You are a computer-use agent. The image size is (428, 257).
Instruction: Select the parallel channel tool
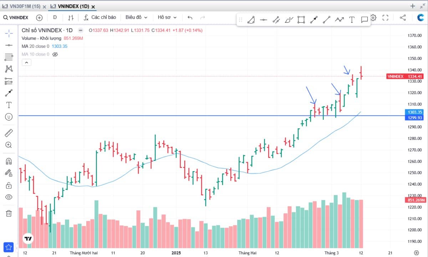tap(276, 20)
